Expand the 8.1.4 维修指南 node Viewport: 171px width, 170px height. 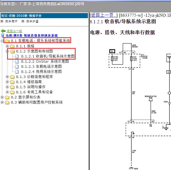point(7,82)
